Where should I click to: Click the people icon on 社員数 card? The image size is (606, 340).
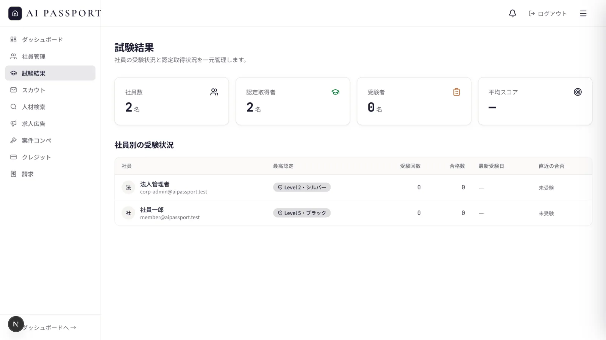click(x=214, y=92)
